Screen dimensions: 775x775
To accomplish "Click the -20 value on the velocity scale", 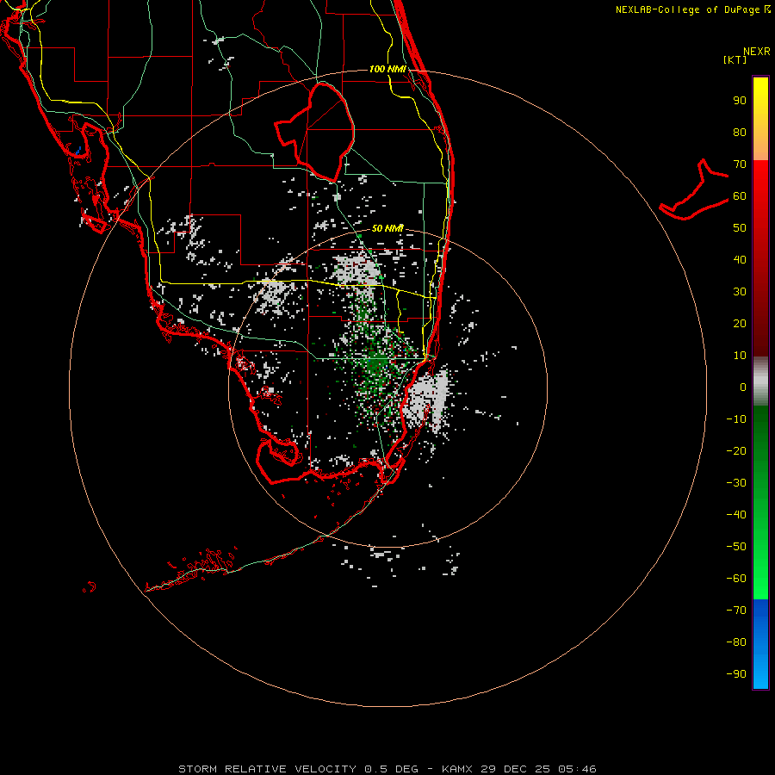I will click(736, 450).
